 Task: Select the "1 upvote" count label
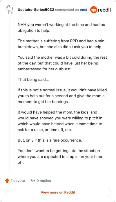click(18, 181)
